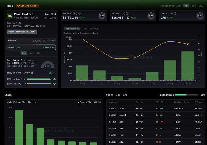The height and width of the screenshot is (145, 207).
Task: Click the 13 Aug revenue bar
Action: point(82,73)
